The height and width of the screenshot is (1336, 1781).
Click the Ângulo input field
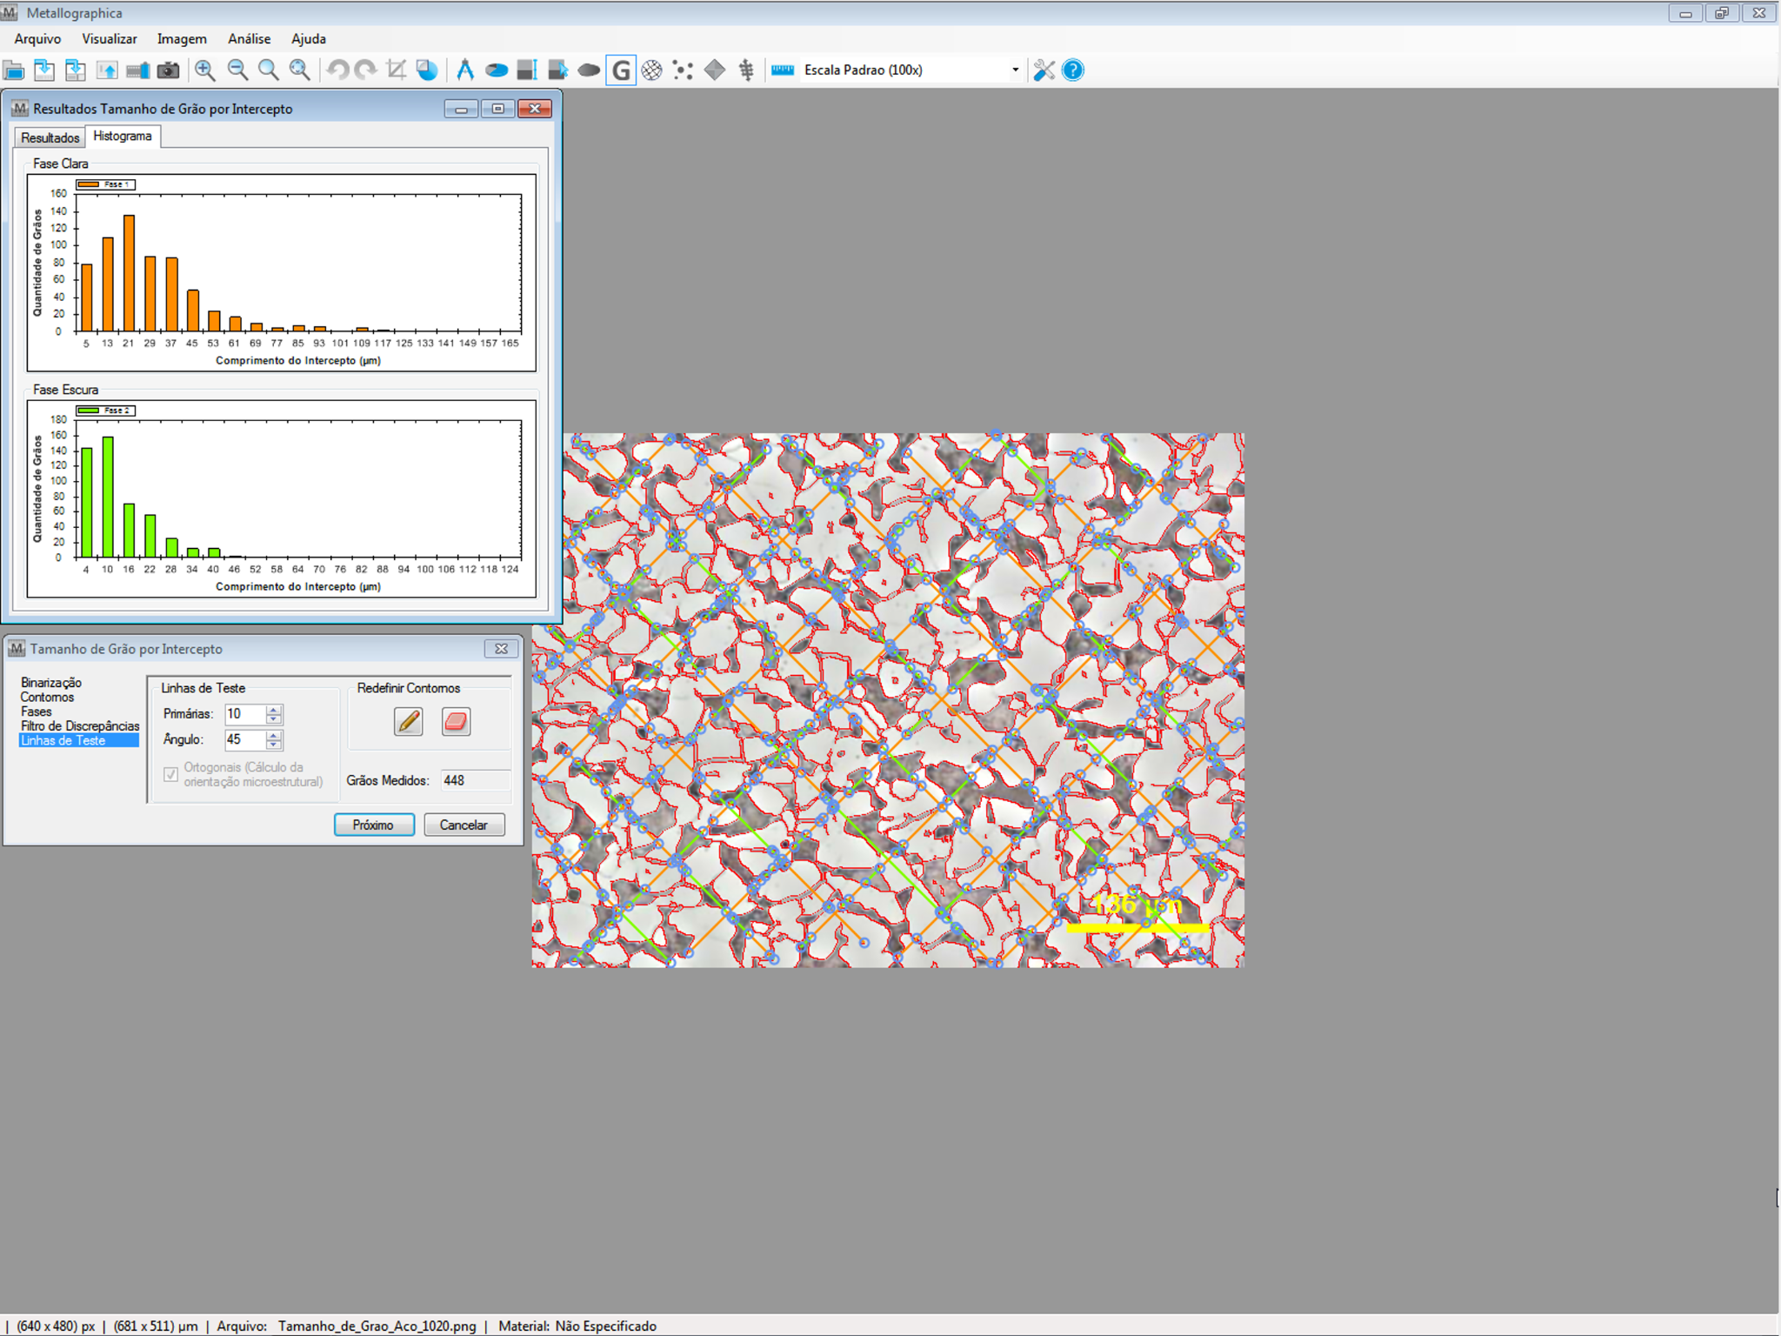tap(245, 739)
